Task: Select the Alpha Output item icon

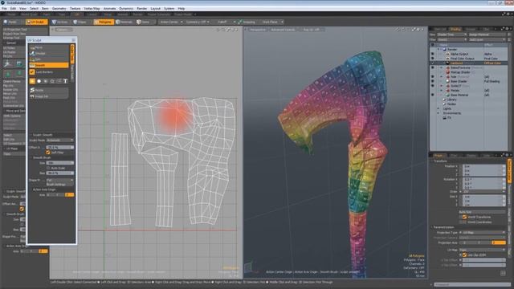Action: (x=448, y=54)
